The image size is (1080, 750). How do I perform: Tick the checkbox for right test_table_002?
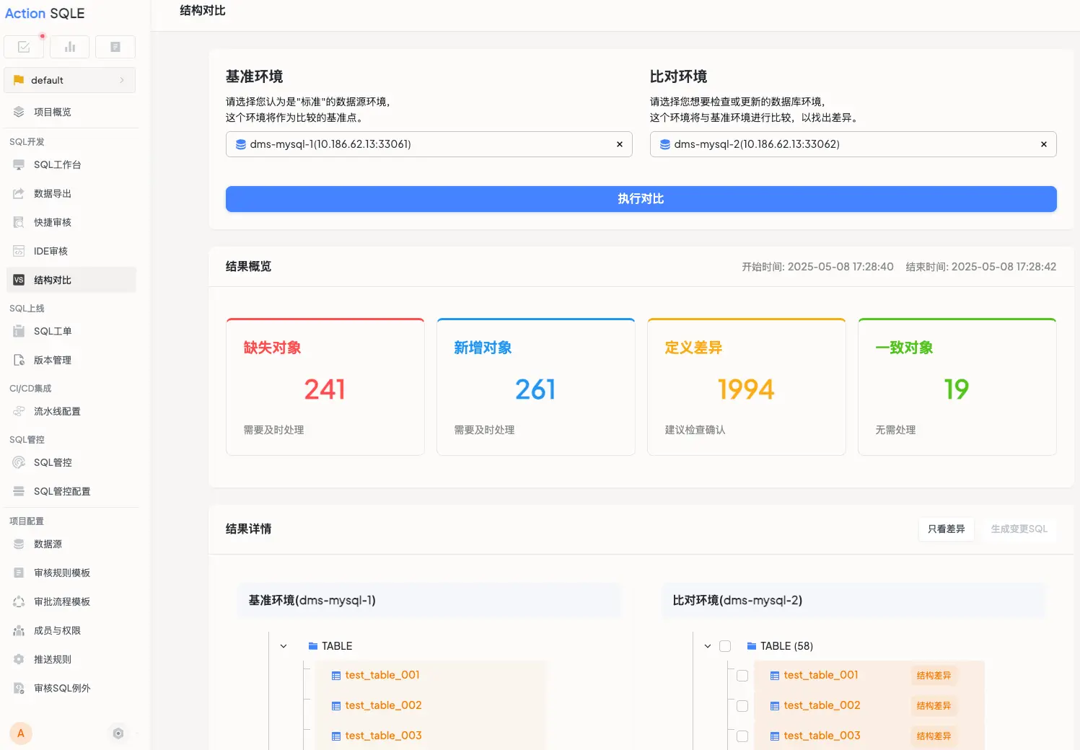coord(742,706)
